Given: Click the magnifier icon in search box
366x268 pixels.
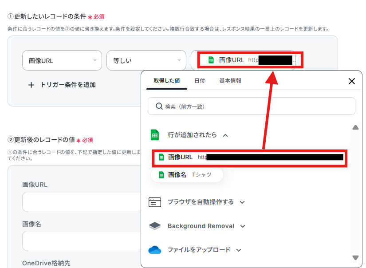Looking at the screenshot, I should click(x=159, y=106).
